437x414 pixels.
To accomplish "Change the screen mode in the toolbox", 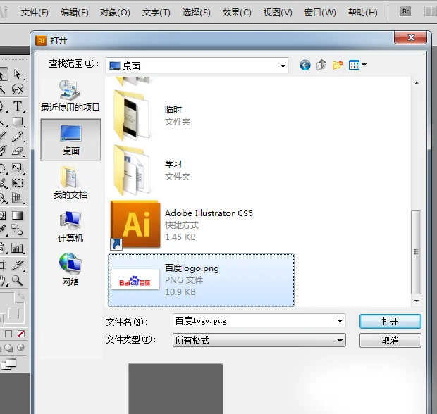I will [x=8, y=364].
